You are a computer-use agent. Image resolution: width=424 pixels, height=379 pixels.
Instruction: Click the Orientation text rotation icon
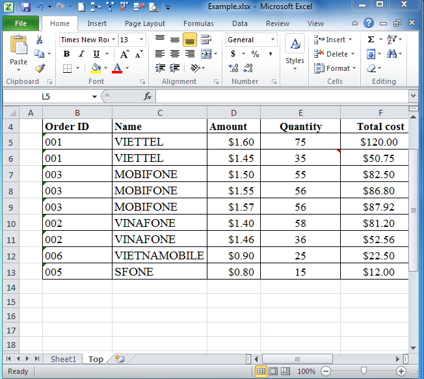click(195, 68)
